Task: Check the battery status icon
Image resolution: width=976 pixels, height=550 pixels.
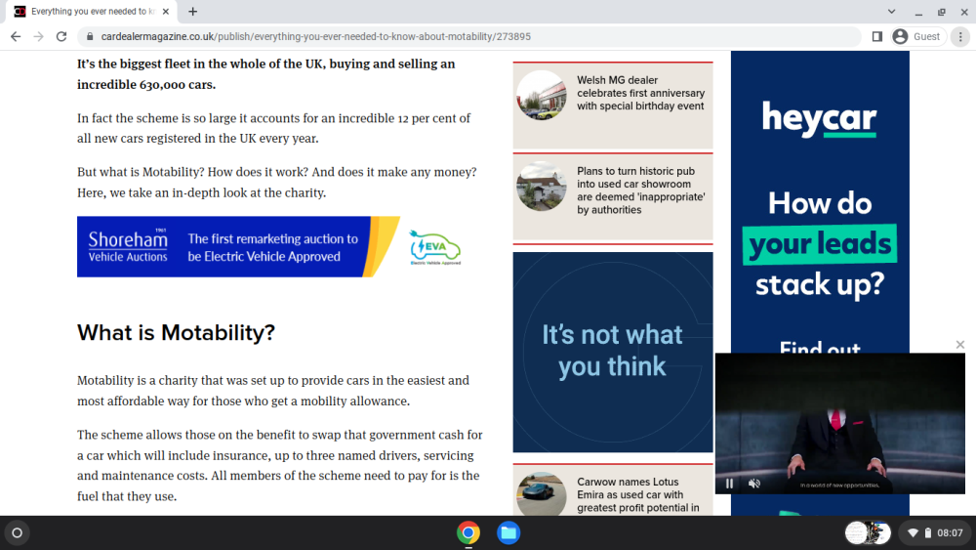Action: pos(927,533)
